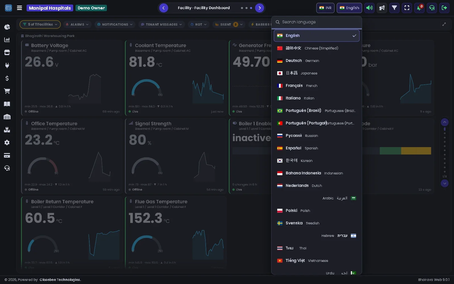Select Deutsch German language option
The image size is (454, 284).
317,61
